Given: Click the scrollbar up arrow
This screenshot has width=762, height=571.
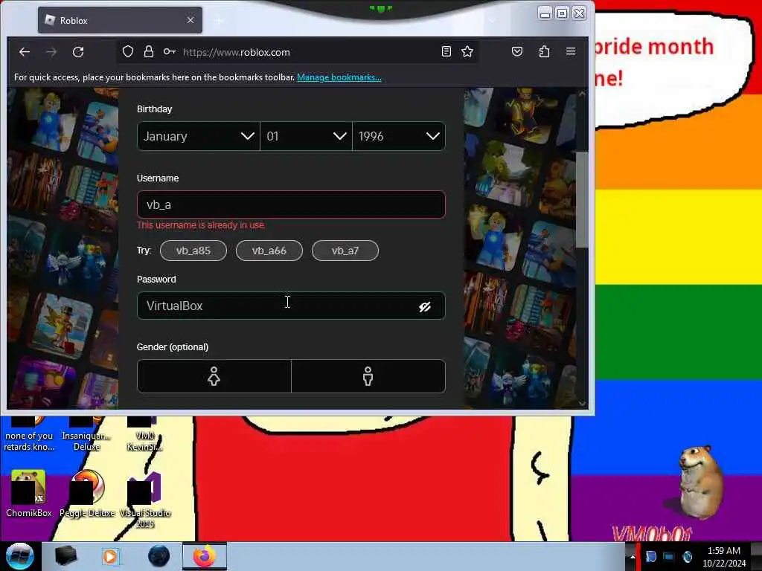Looking at the screenshot, I should tap(582, 93).
